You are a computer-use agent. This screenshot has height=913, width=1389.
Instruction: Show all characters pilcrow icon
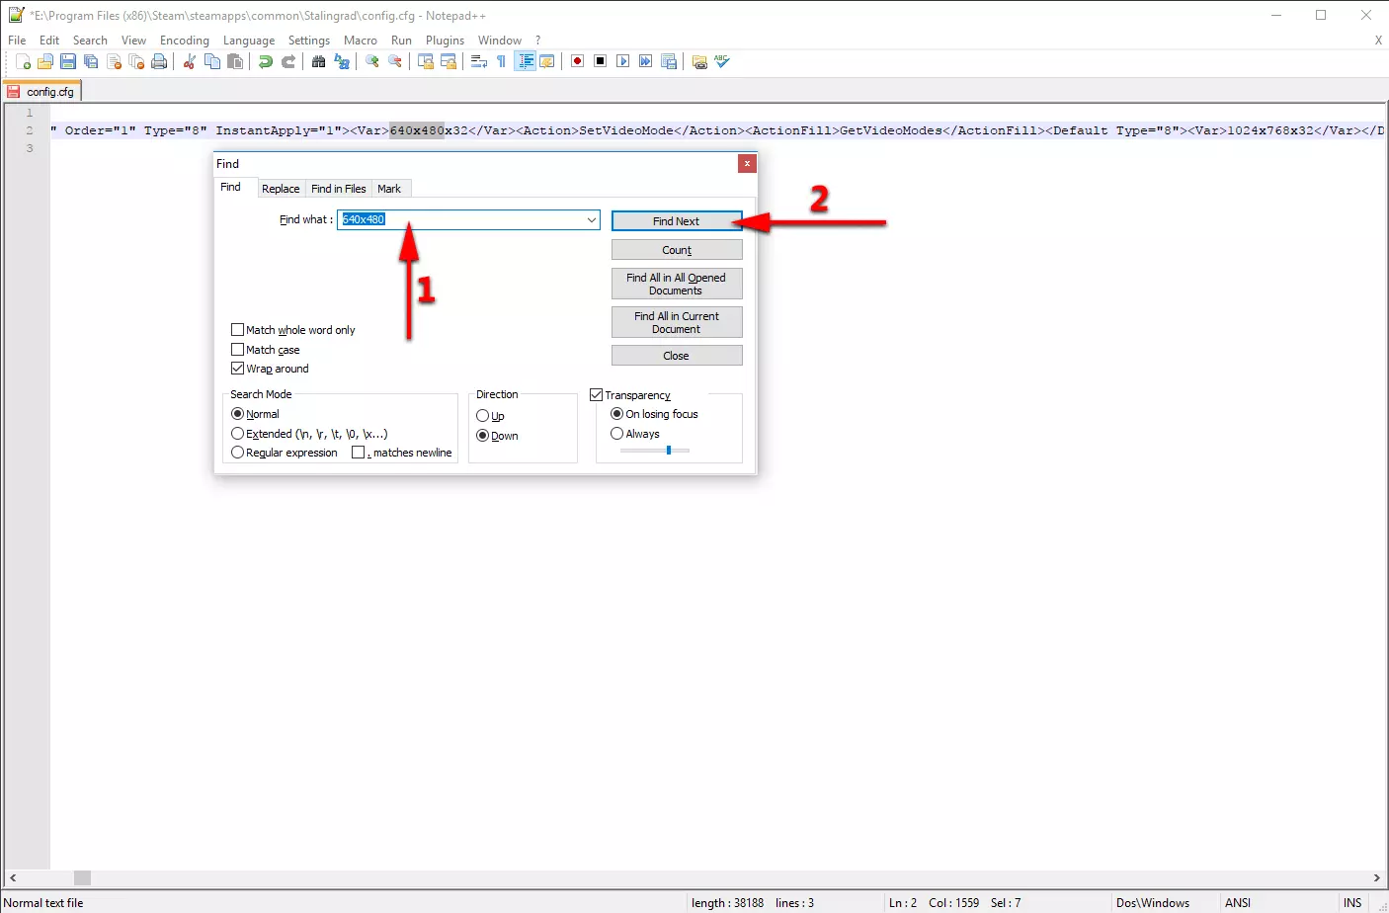502,61
